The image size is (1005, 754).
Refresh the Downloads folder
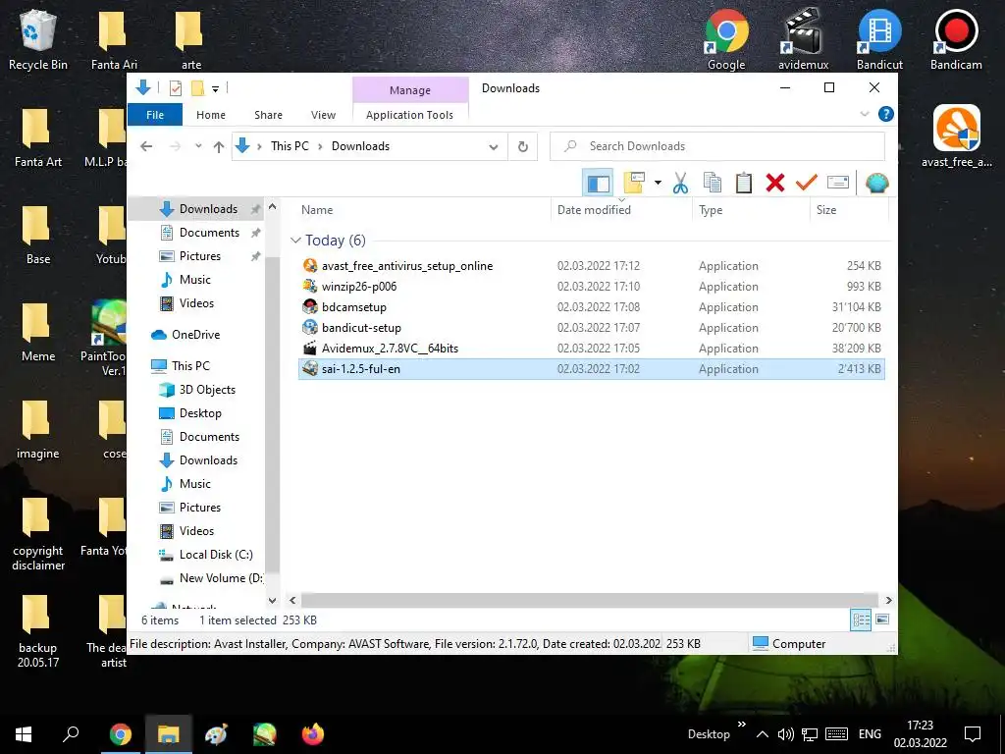pos(523,147)
